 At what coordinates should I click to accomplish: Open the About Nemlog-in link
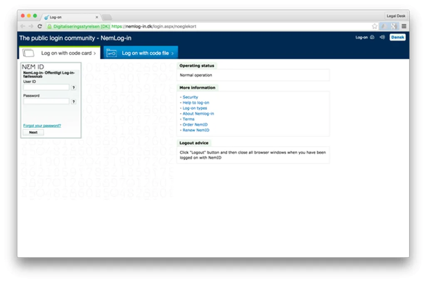[x=198, y=114]
